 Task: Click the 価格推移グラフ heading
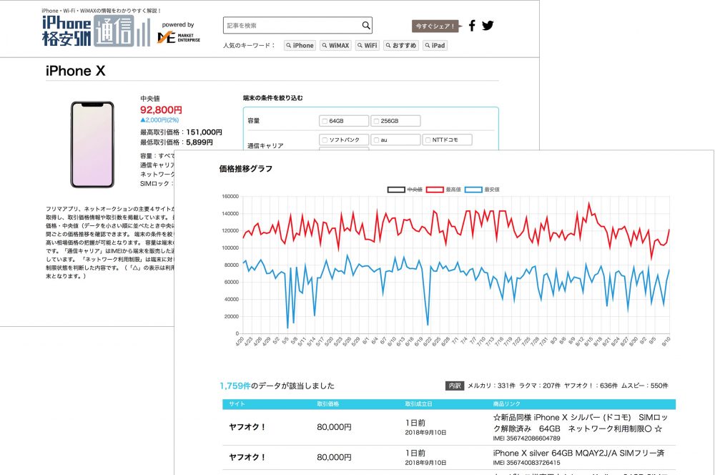(246, 169)
